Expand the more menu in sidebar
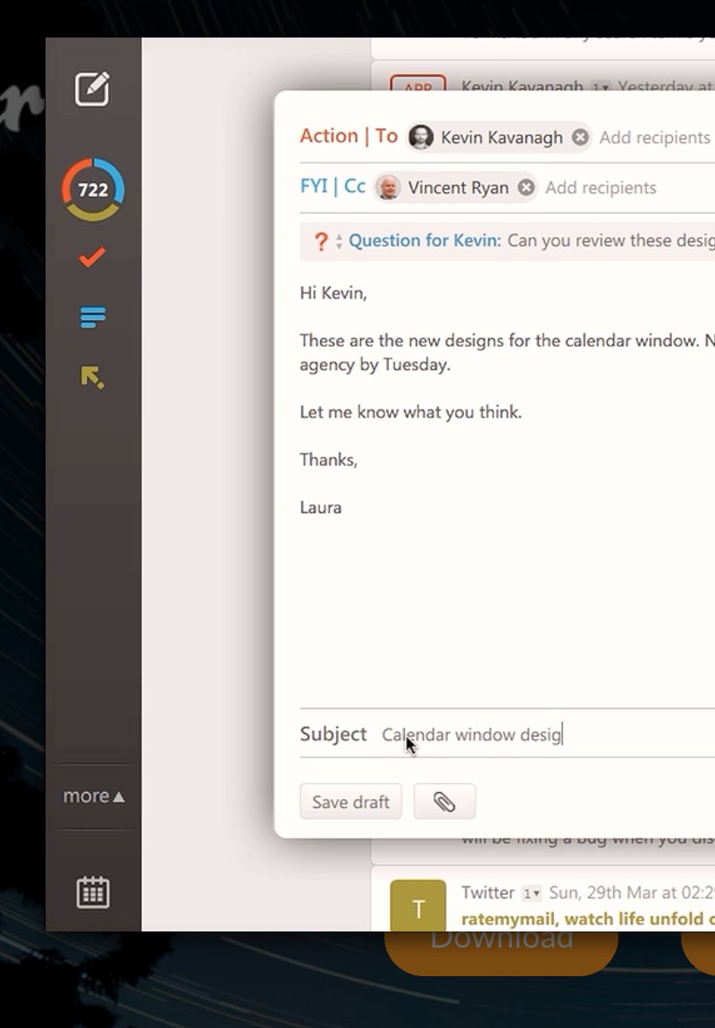The image size is (715, 1028). 93,796
